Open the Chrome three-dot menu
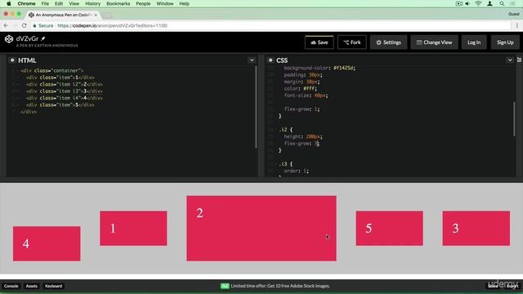Image resolution: width=523 pixels, height=294 pixels. click(517, 25)
